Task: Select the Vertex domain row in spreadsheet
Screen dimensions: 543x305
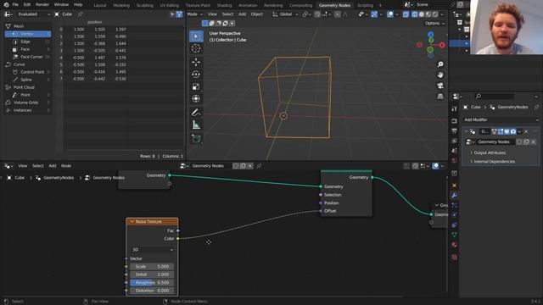Action: [28, 34]
